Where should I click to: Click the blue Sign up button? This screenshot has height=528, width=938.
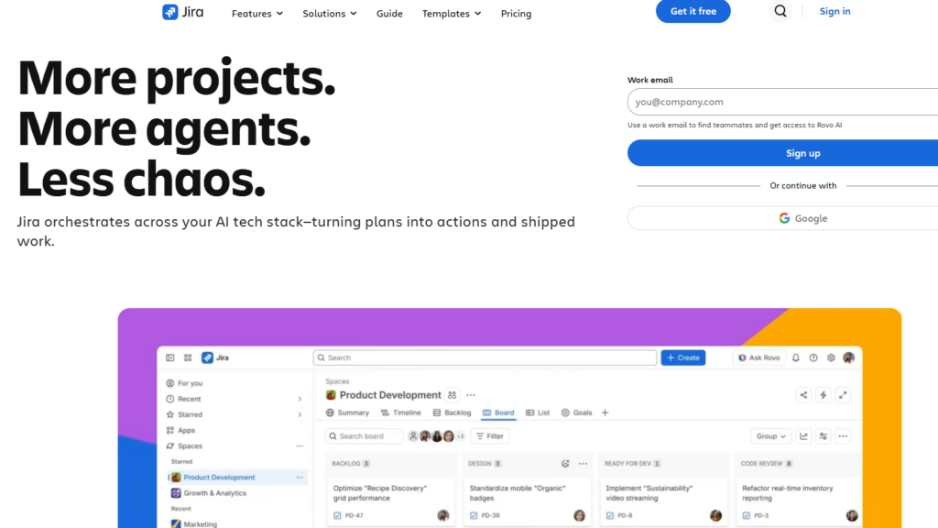pos(782,153)
